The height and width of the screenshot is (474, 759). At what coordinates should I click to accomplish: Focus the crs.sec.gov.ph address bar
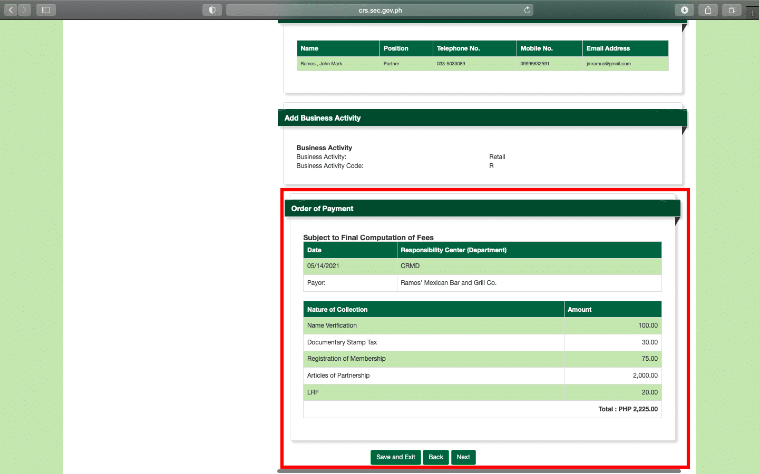pos(379,10)
